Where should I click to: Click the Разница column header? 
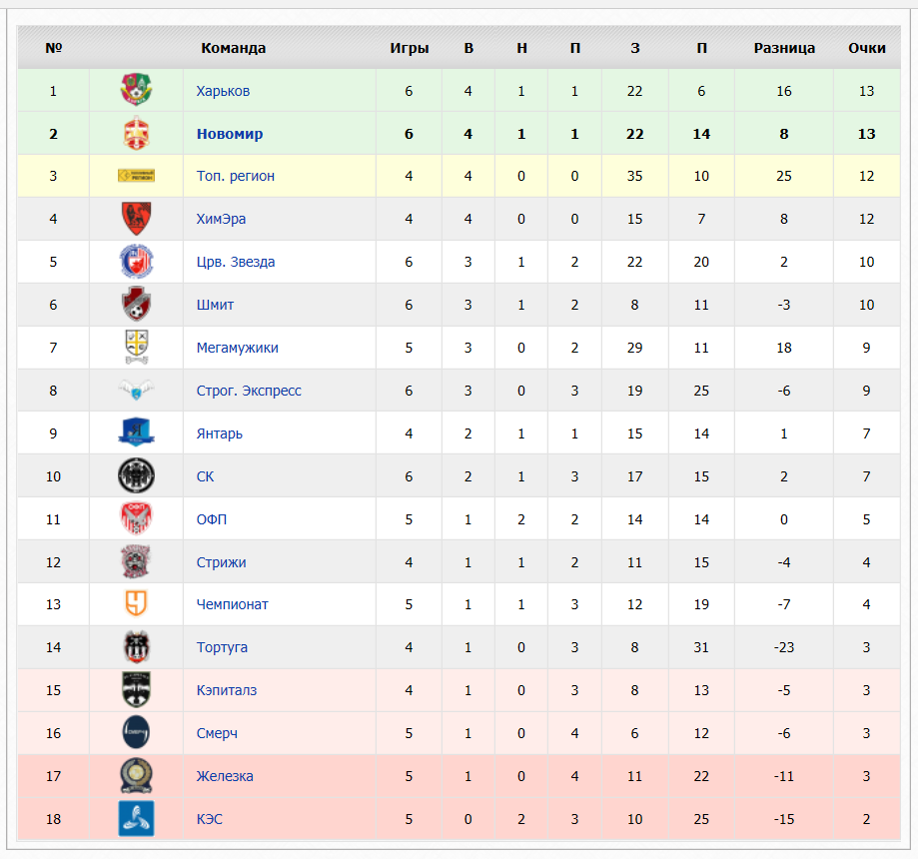(x=784, y=48)
